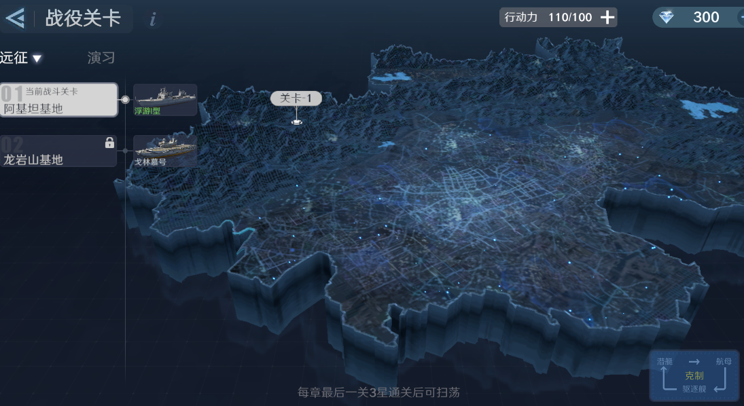Expand the 远征 dropdown arrow
The image size is (744, 406).
pos(37,59)
